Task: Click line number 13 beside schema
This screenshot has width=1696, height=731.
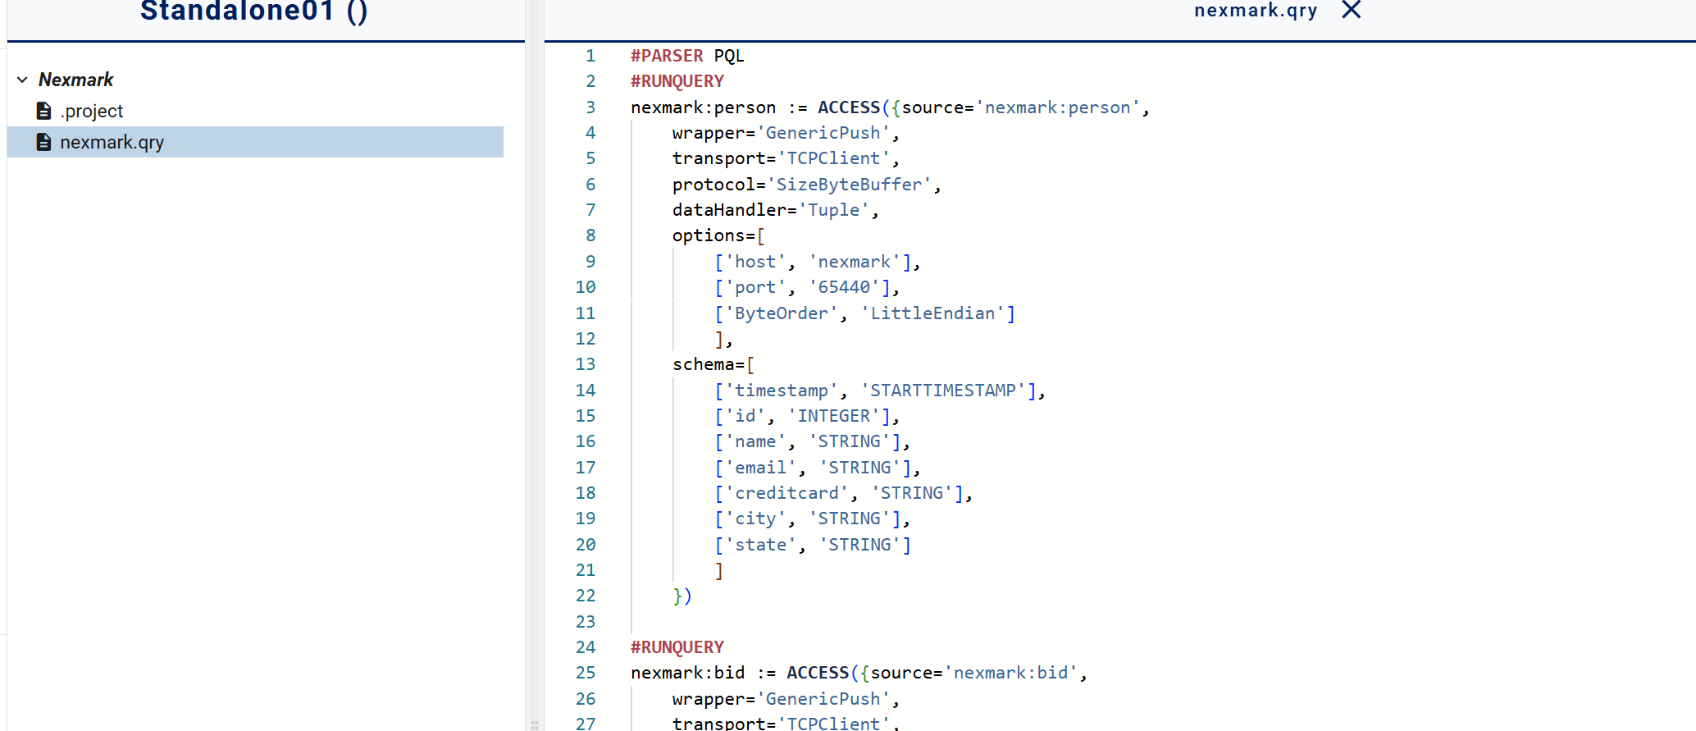Action: click(x=585, y=364)
